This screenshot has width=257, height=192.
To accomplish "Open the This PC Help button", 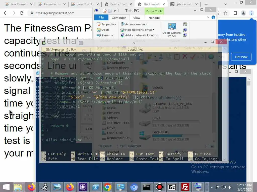I will click(213, 17).
